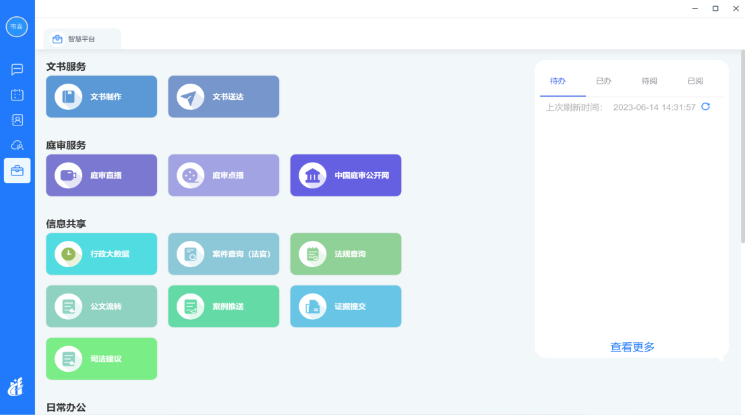
Task: Launch 庭审直播 service
Action: (101, 175)
